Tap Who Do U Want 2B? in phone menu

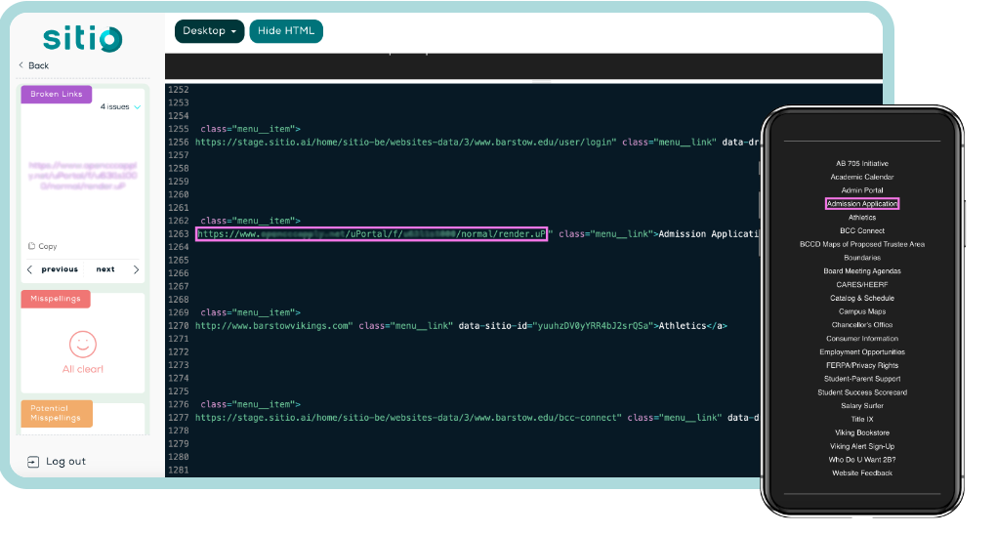click(862, 461)
